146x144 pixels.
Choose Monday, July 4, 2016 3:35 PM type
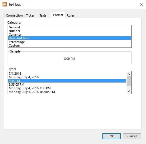pos(67,88)
